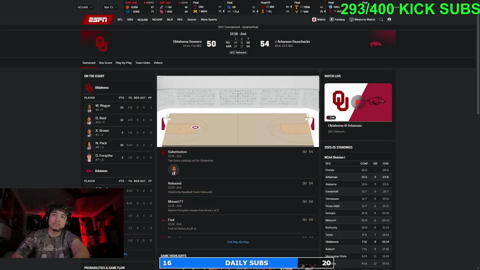Image resolution: width=480 pixels, height=270 pixels.
Task: Open the Soccer menu
Action: (192, 19)
